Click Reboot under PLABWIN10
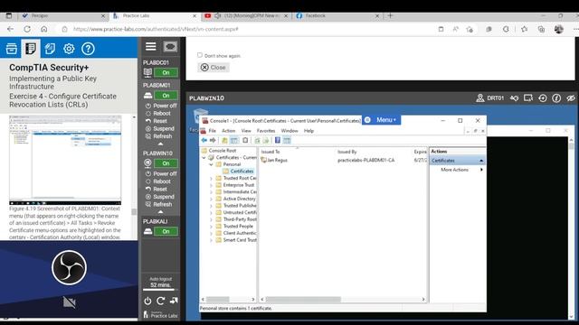The height and width of the screenshot is (325, 579). [x=158, y=181]
